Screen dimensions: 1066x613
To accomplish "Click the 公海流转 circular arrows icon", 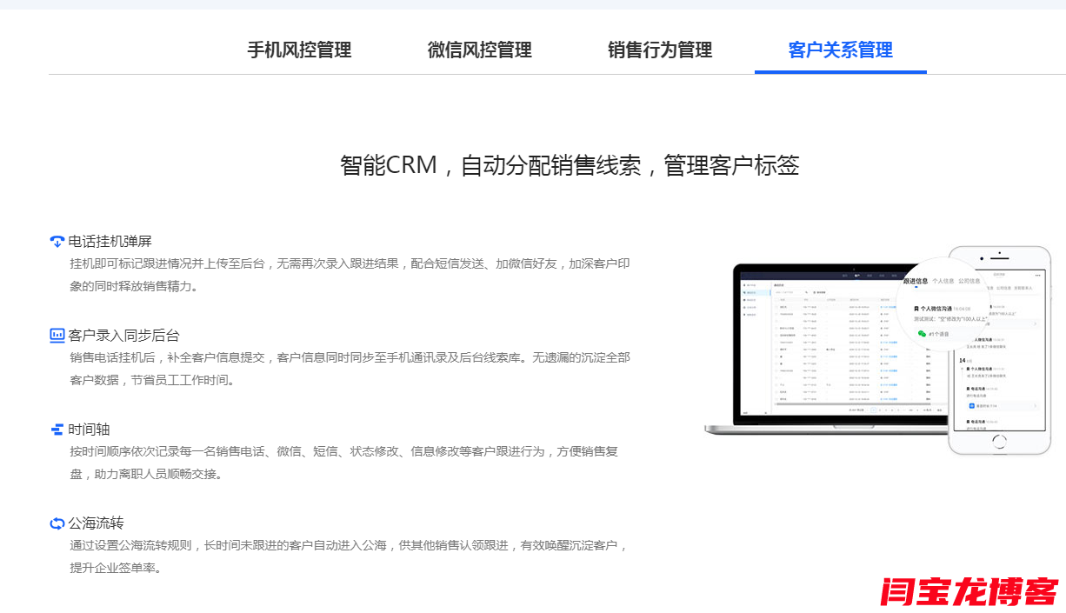I will click(x=57, y=523).
